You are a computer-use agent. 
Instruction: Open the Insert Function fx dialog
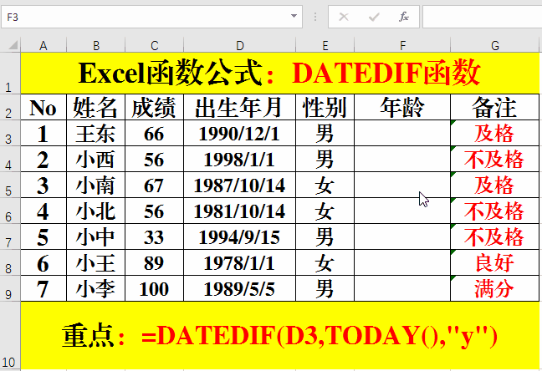[x=404, y=17]
